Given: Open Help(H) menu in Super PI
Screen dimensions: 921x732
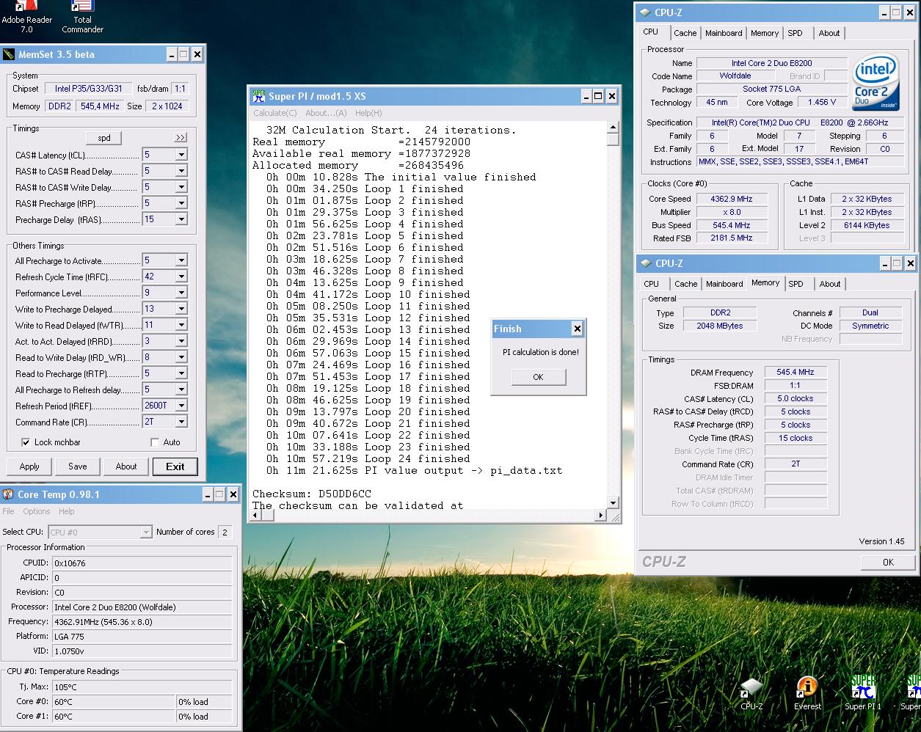Looking at the screenshot, I should [368, 113].
